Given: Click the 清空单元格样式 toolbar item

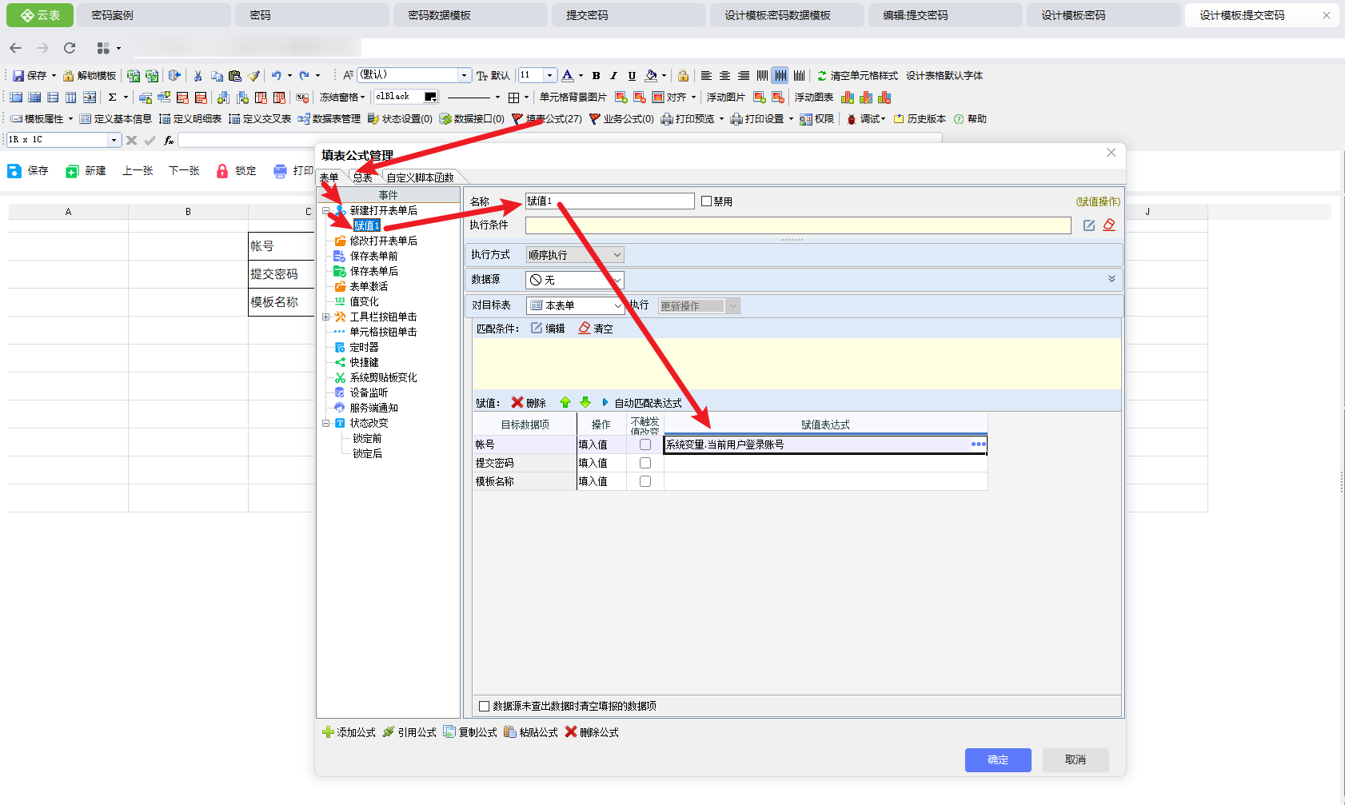Looking at the screenshot, I should point(857,76).
